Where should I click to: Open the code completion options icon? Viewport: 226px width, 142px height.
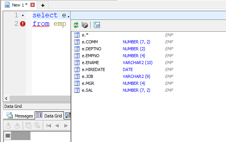(97, 25)
